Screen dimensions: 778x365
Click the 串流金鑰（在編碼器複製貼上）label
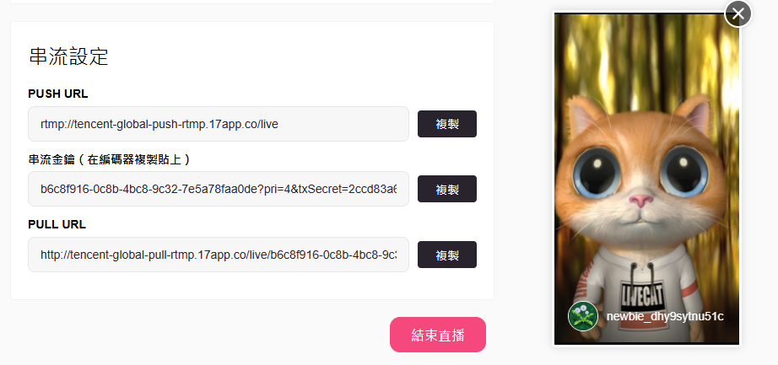(x=110, y=159)
